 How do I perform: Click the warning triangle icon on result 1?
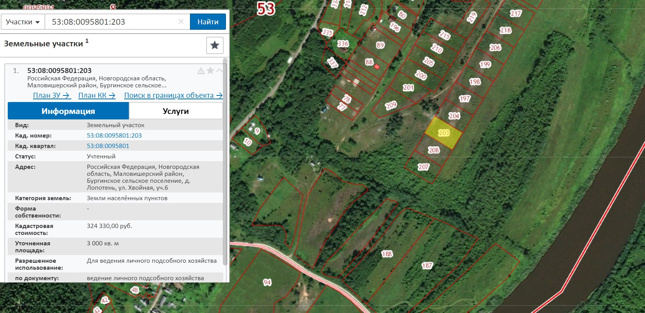201,71
